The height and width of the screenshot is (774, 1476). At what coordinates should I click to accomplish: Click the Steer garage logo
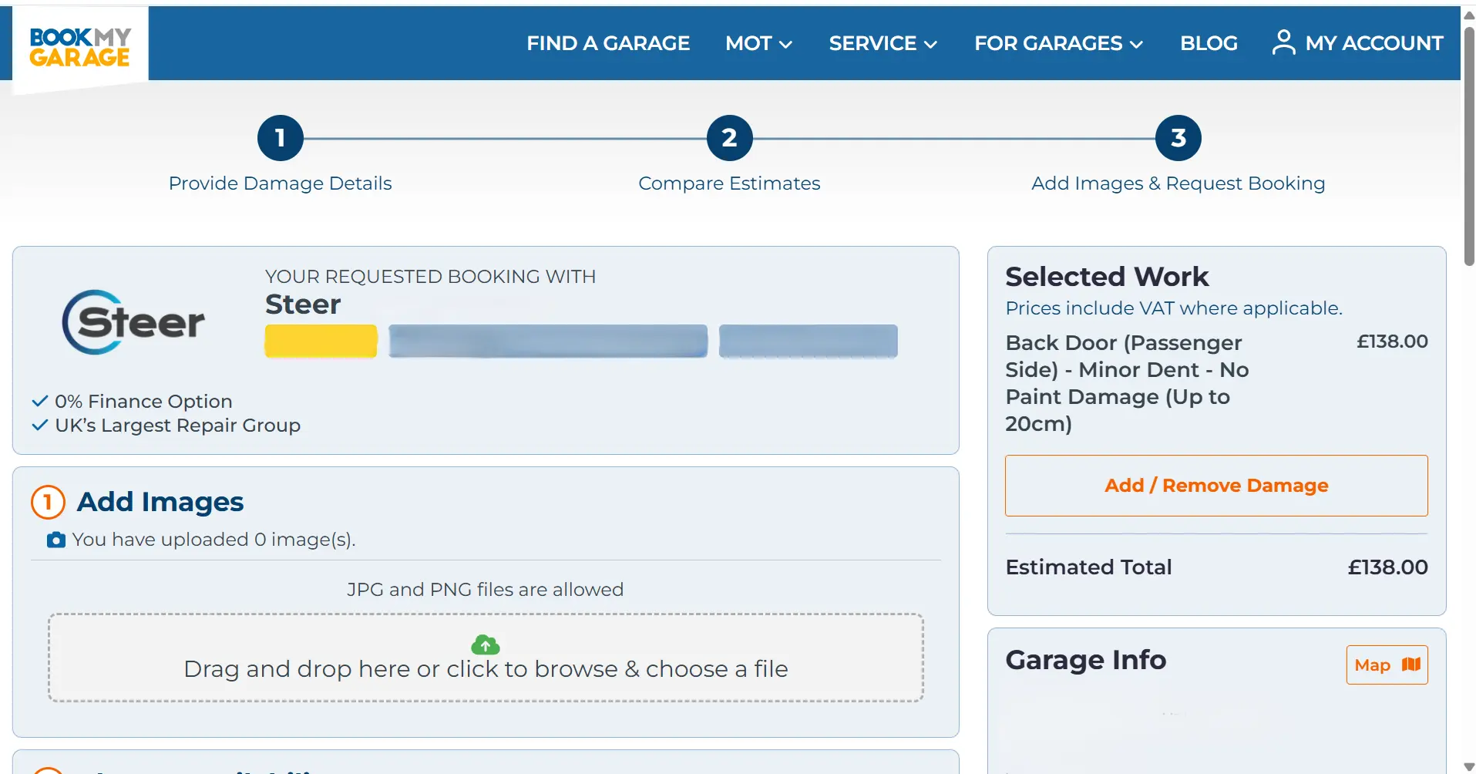pyautogui.click(x=133, y=321)
